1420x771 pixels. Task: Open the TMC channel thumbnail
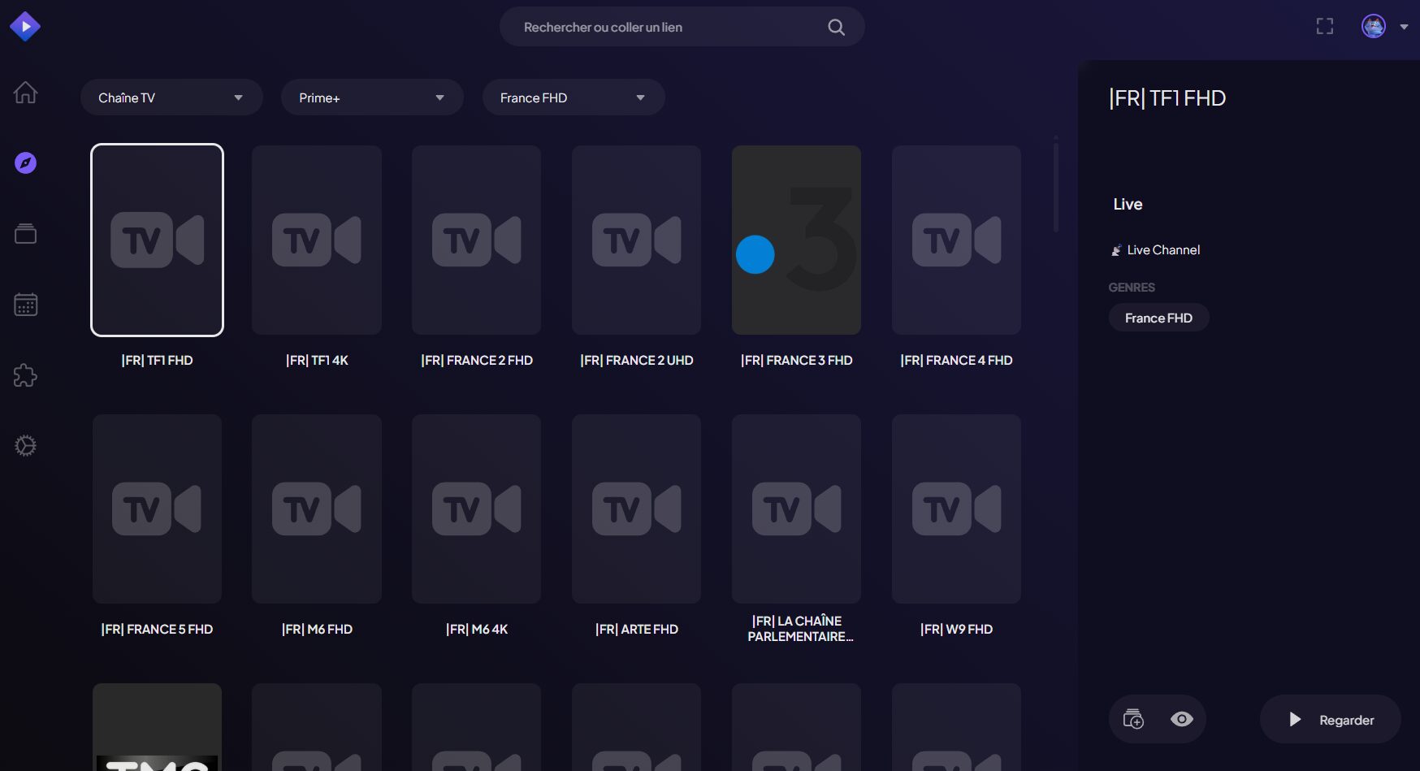pyautogui.click(x=157, y=727)
